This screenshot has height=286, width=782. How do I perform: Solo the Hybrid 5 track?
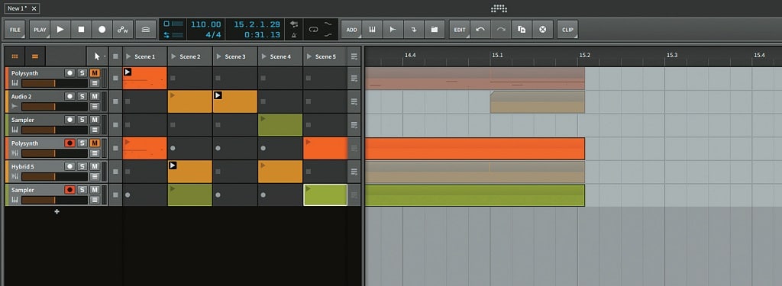pyautogui.click(x=82, y=166)
